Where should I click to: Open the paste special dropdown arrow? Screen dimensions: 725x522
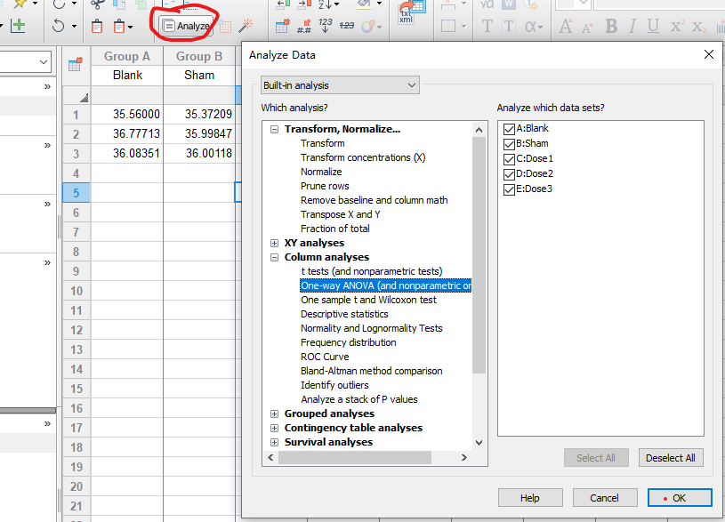pyautogui.click(x=131, y=27)
